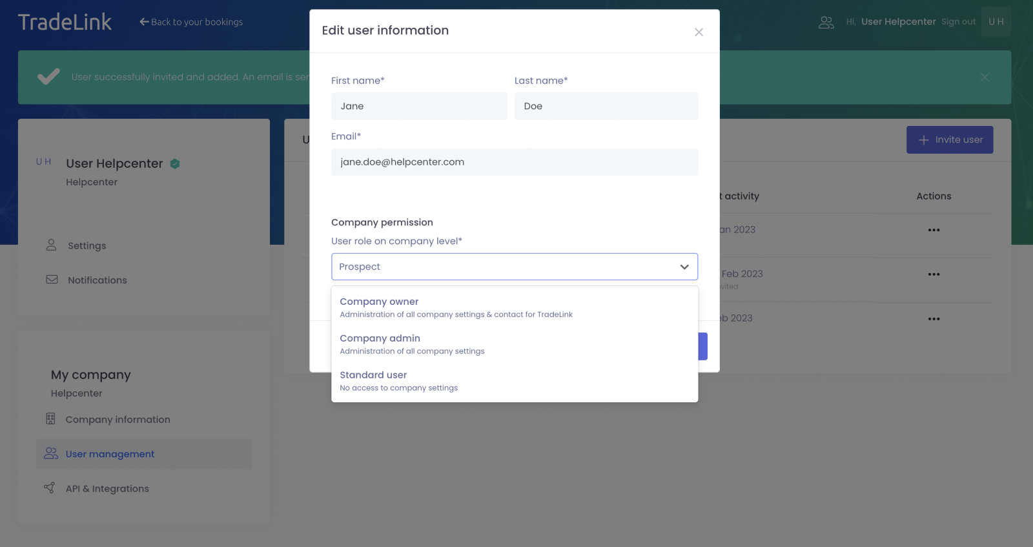This screenshot has width=1033, height=547.
Task: Click the Company information building icon
Action: tap(50, 419)
